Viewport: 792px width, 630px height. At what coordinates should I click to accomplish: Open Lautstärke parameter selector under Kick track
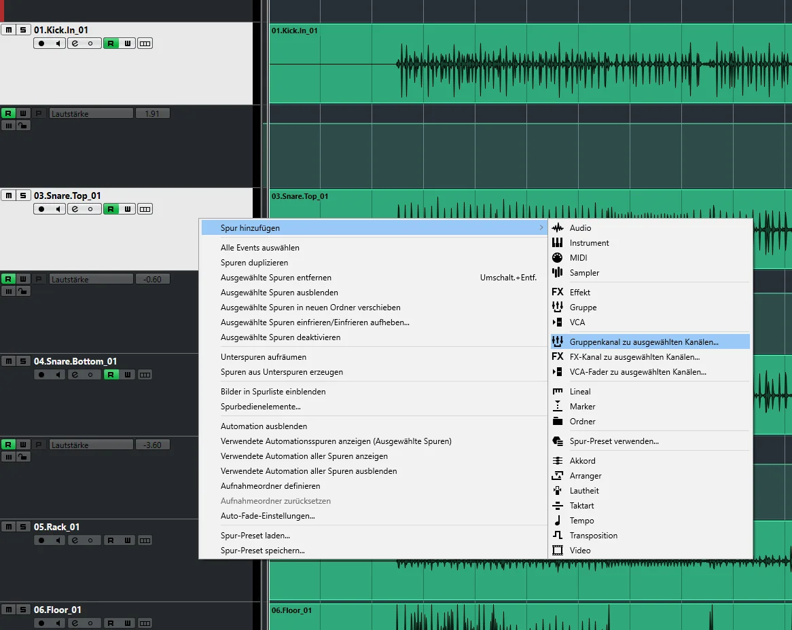(92, 113)
